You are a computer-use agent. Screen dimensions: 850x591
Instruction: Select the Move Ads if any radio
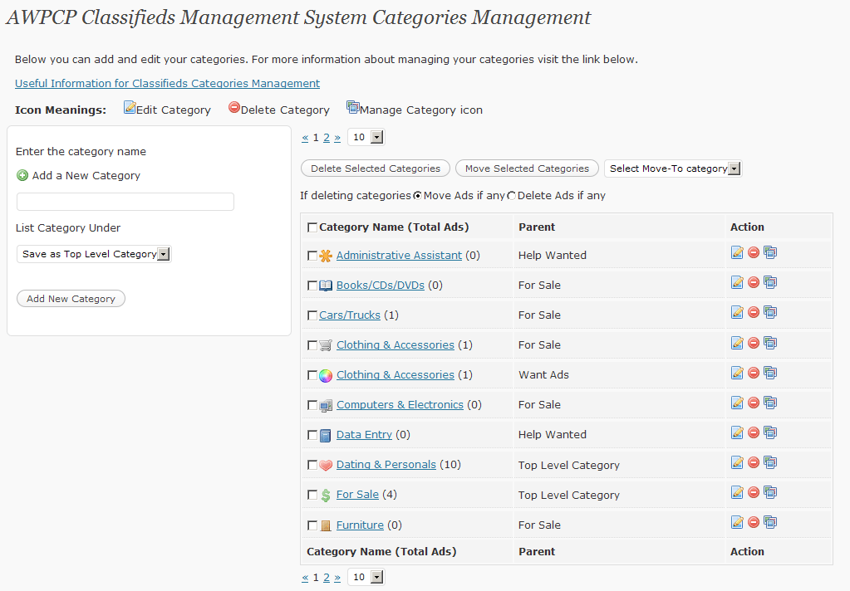click(x=417, y=196)
